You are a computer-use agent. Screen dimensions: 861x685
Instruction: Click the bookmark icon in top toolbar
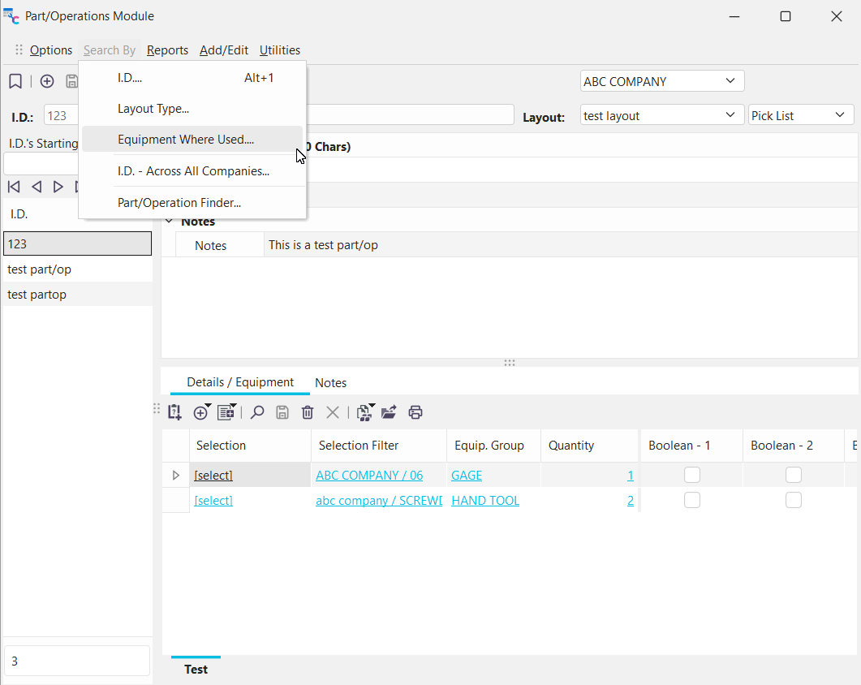click(x=15, y=81)
